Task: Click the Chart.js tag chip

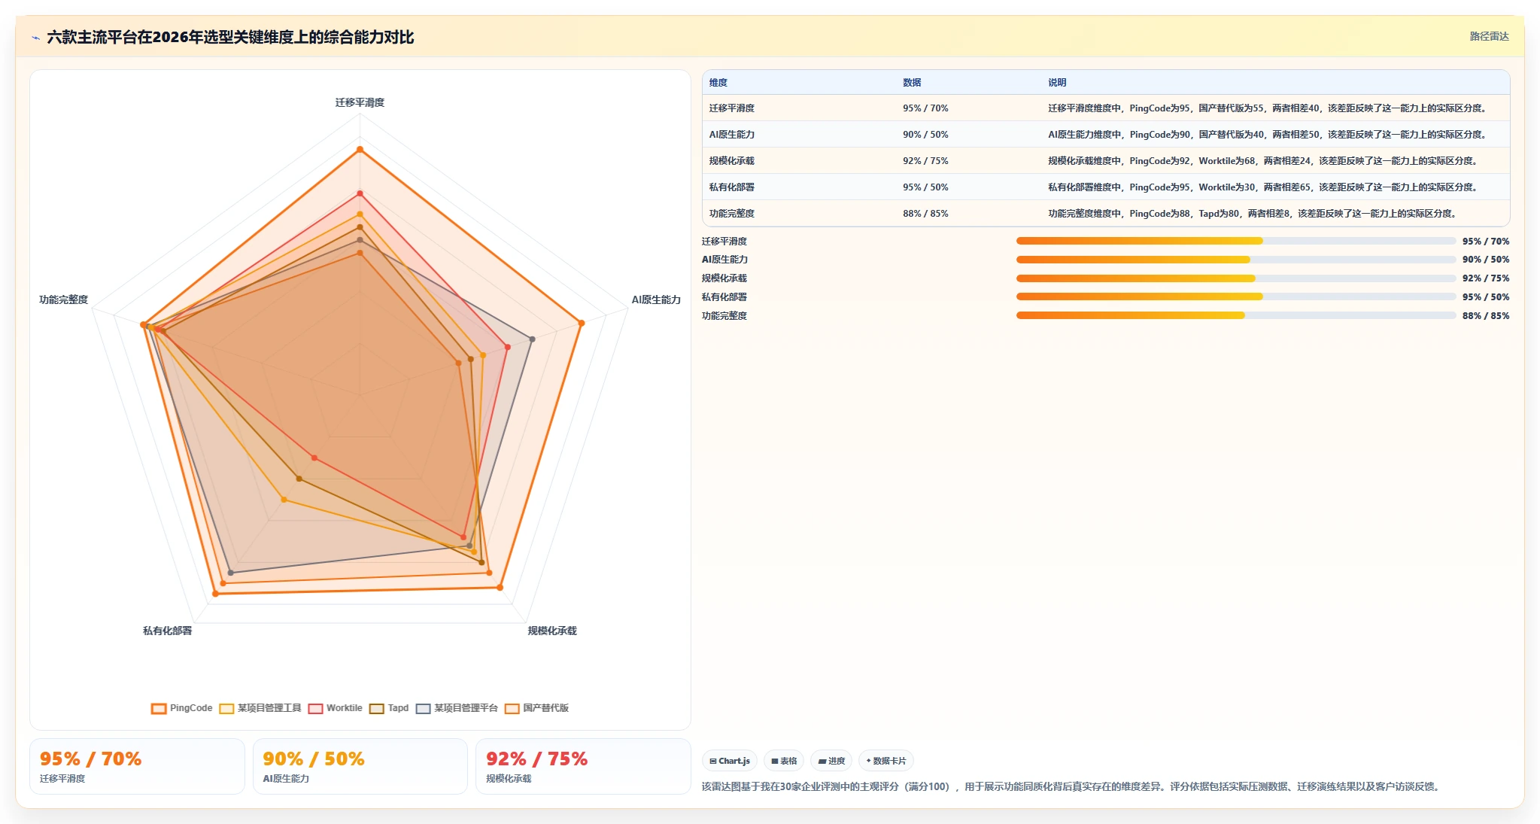Action: (730, 761)
